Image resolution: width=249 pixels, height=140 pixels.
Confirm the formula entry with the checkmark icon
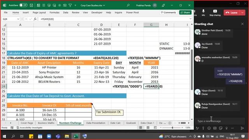click(x=30, y=19)
